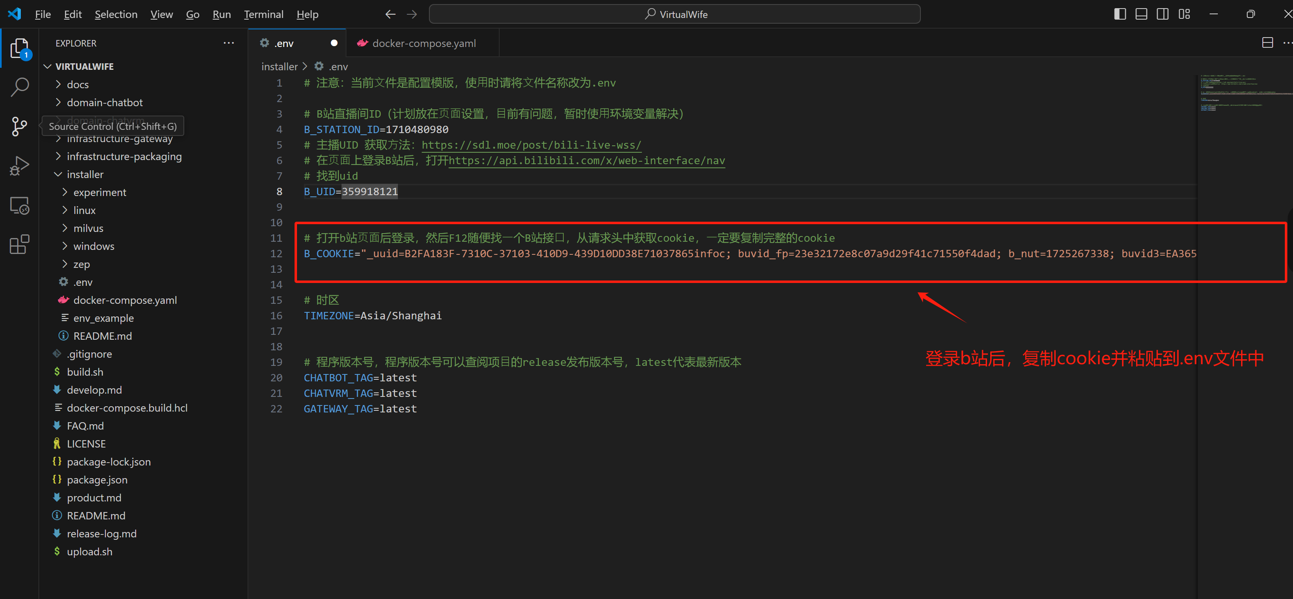The image size is (1293, 599).
Task: Open the Source Control view icon
Action: 19,126
